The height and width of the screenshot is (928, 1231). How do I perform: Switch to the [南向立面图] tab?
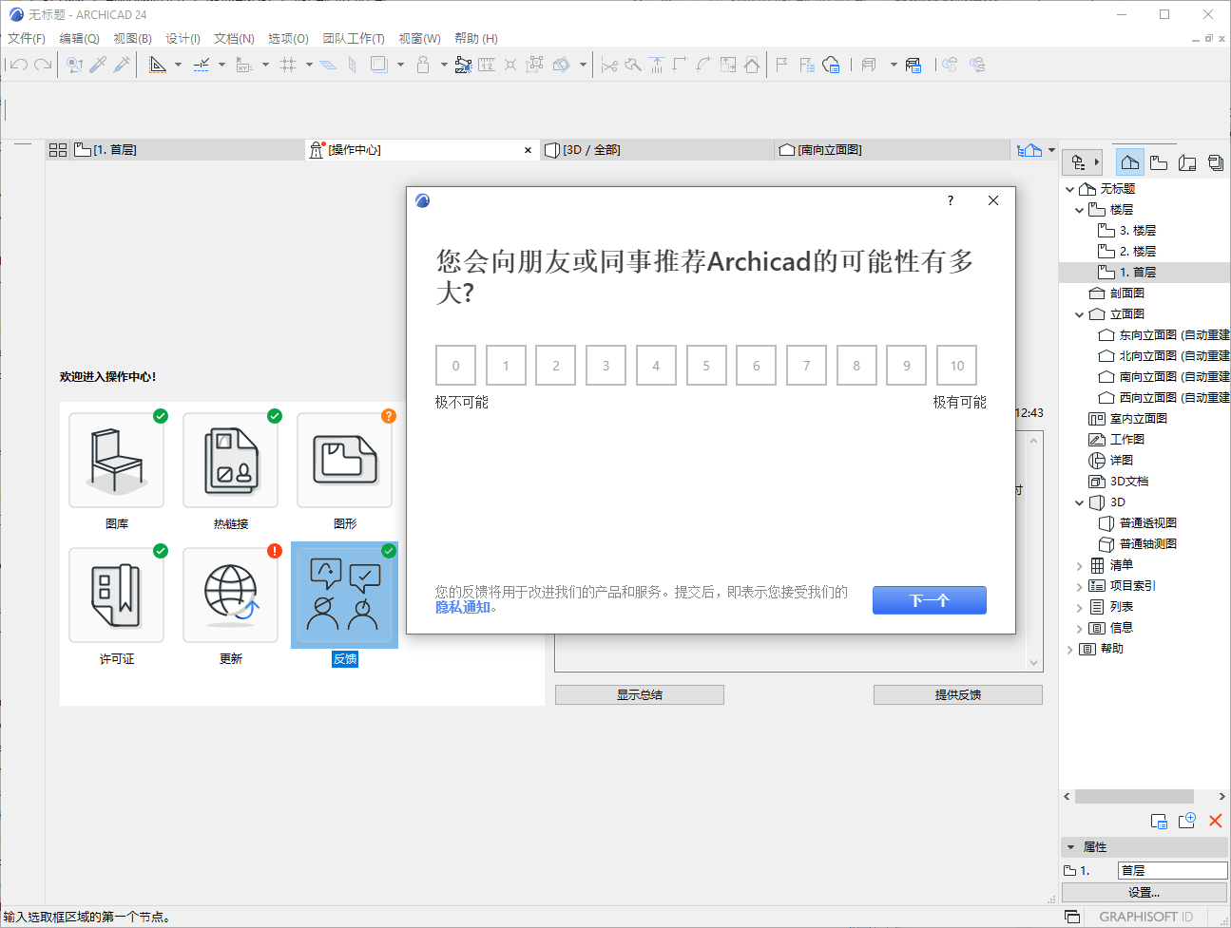pos(892,150)
